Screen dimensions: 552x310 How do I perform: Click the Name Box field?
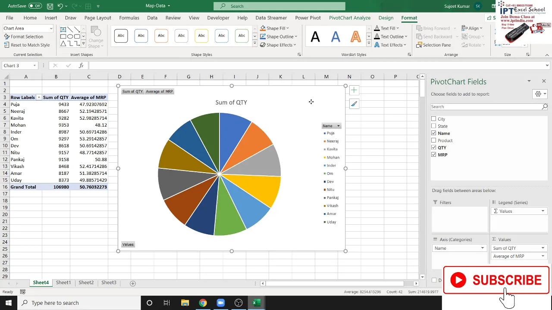20,65
